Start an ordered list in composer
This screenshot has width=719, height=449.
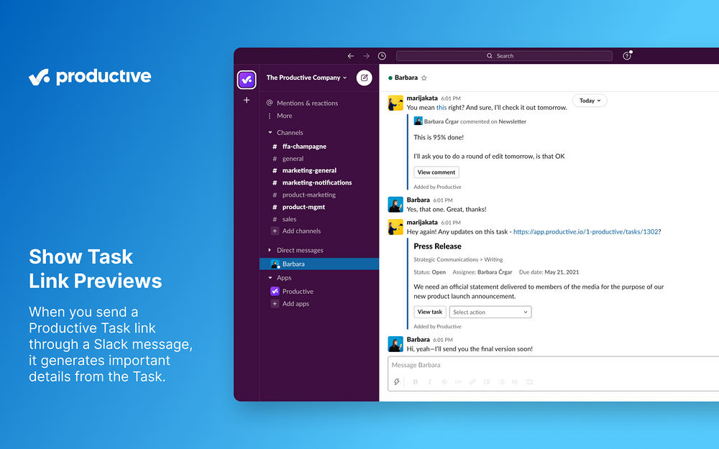[x=487, y=381]
